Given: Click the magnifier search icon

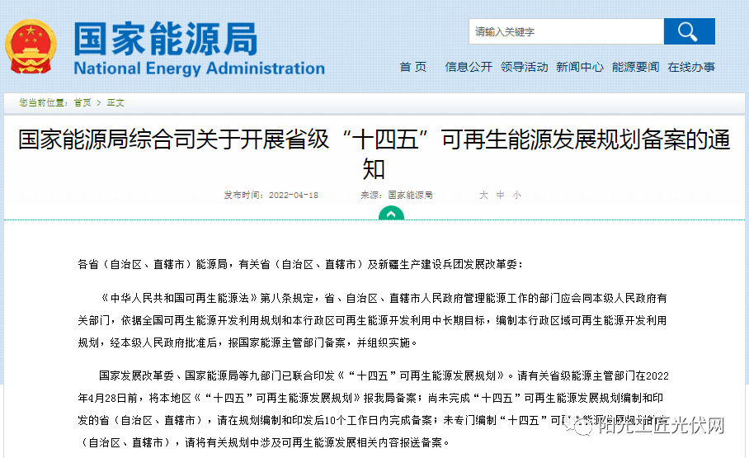Looking at the screenshot, I should (688, 31).
